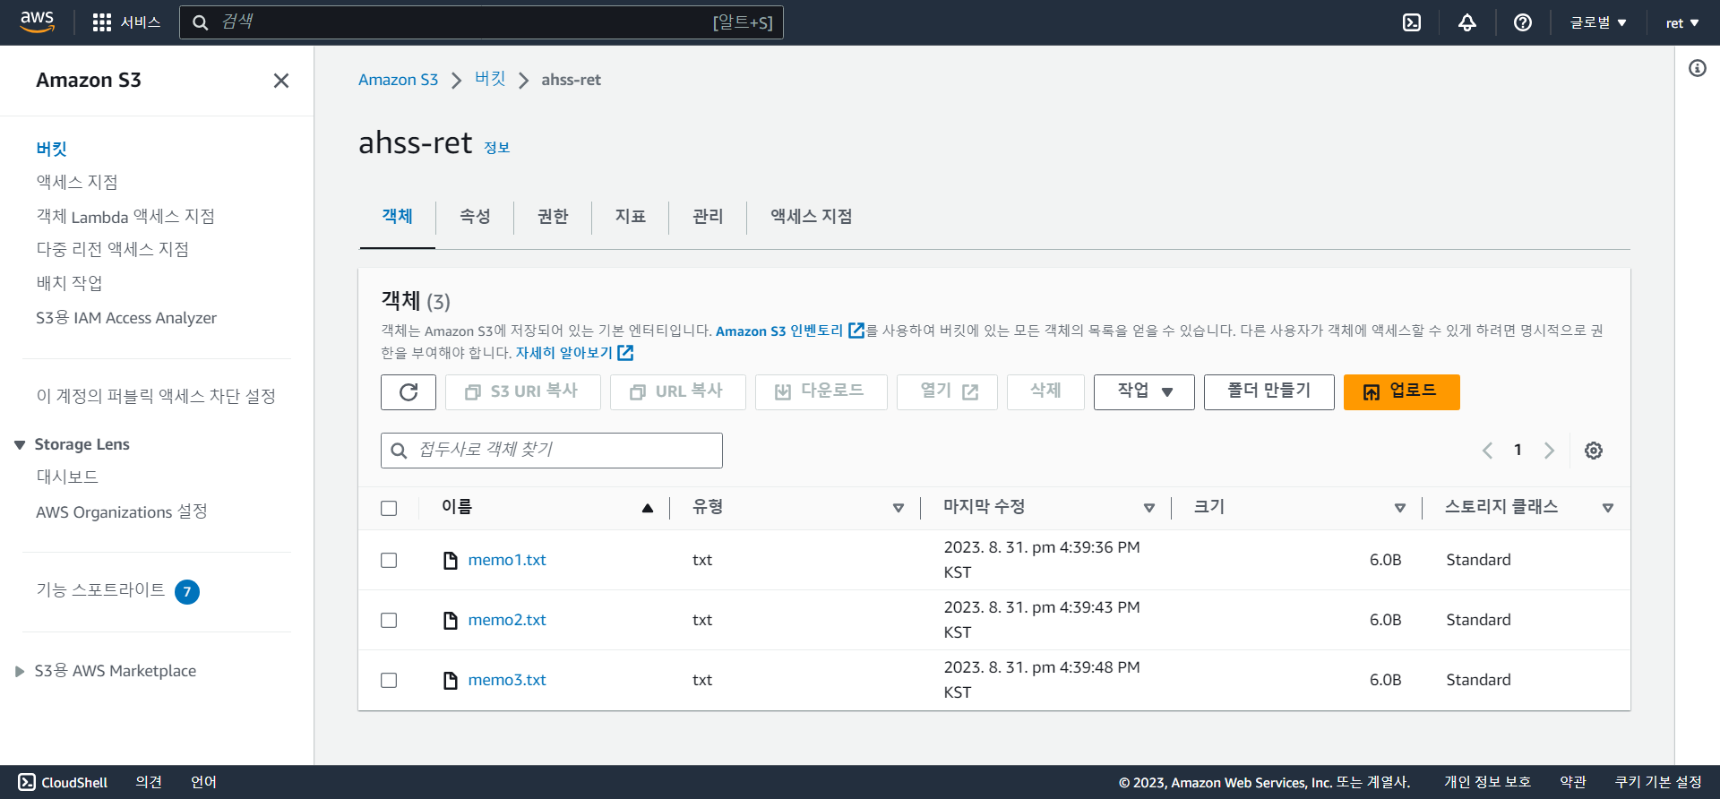This screenshot has height=799, width=1720.
Task: Open 대시보드 under Storage Lens
Action: coord(67,477)
